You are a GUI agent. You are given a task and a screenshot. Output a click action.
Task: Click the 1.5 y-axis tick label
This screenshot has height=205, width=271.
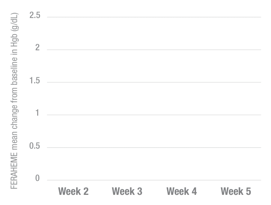click(x=34, y=81)
